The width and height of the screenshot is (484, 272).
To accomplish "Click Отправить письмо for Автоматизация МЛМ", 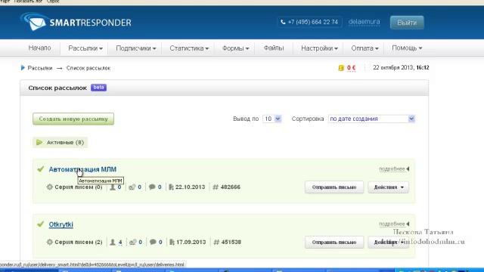I will (x=334, y=187).
